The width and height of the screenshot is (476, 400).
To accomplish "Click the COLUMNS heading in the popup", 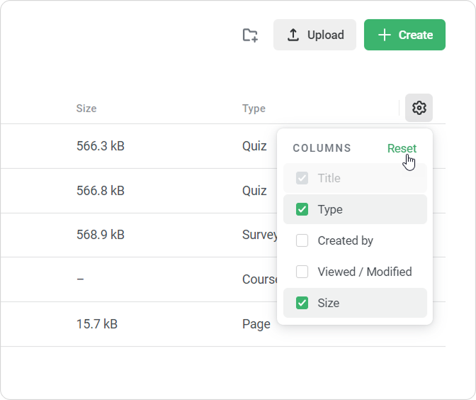I will coord(322,148).
